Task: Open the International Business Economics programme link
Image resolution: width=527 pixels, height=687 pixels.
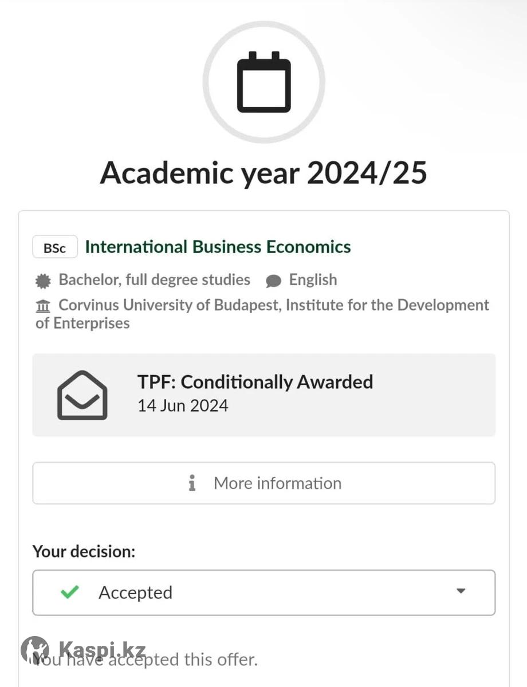Action: click(218, 247)
